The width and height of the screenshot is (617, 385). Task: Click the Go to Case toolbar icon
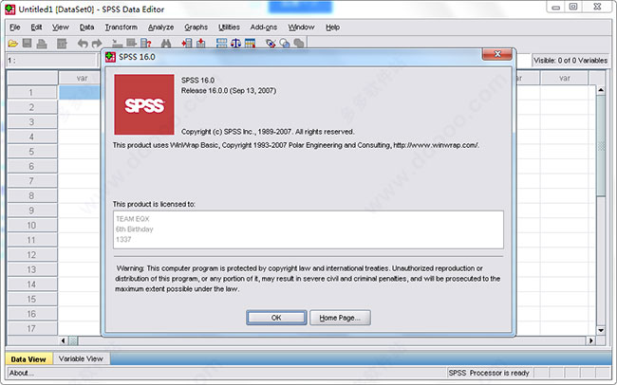pyautogui.click(x=118, y=44)
